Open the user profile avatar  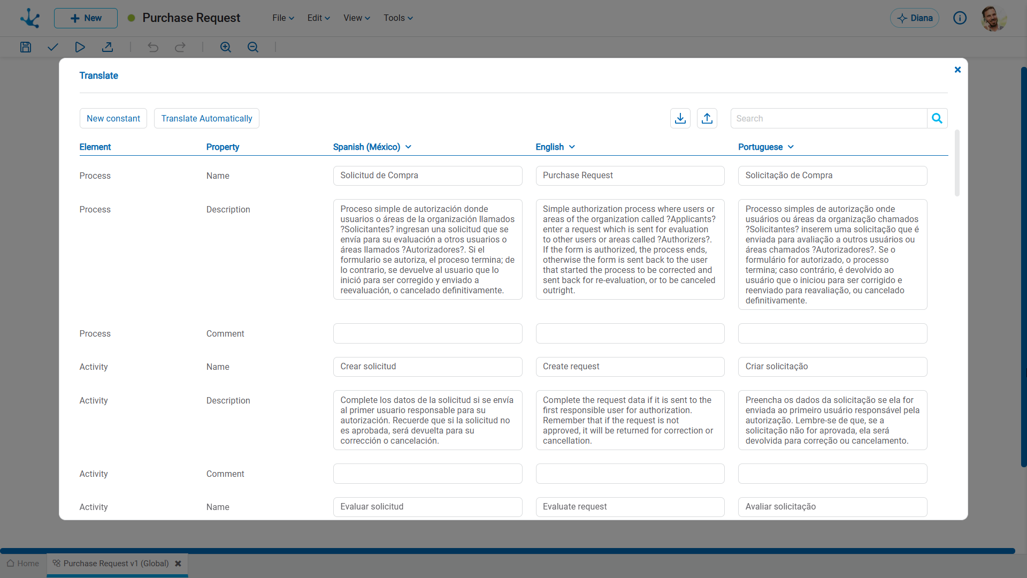(994, 19)
